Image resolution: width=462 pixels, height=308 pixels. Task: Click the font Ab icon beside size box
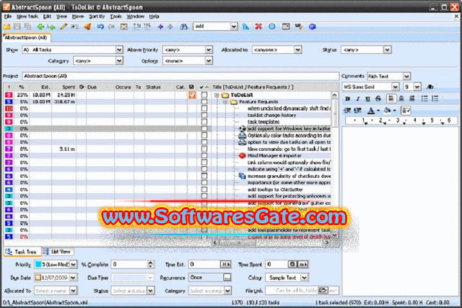click(x=430, y=87)
